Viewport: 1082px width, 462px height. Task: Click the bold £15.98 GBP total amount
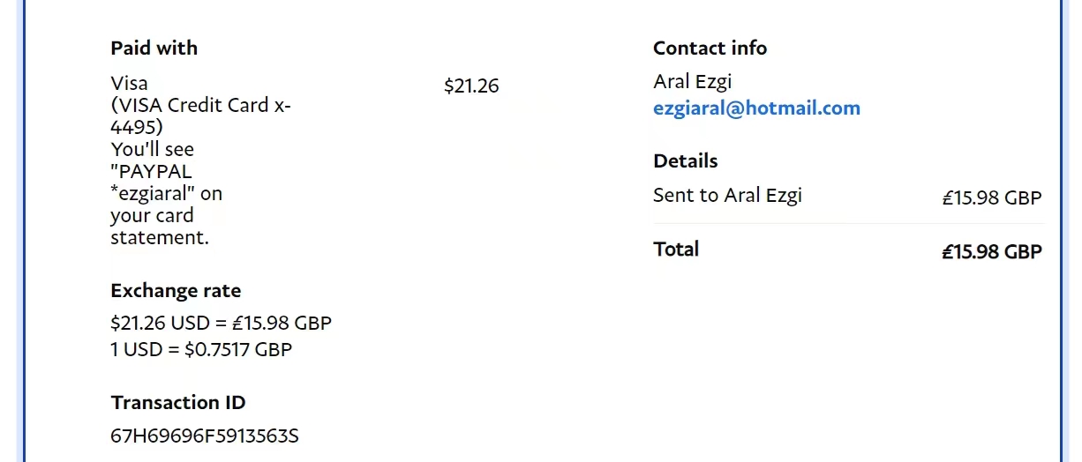(992, 252)
